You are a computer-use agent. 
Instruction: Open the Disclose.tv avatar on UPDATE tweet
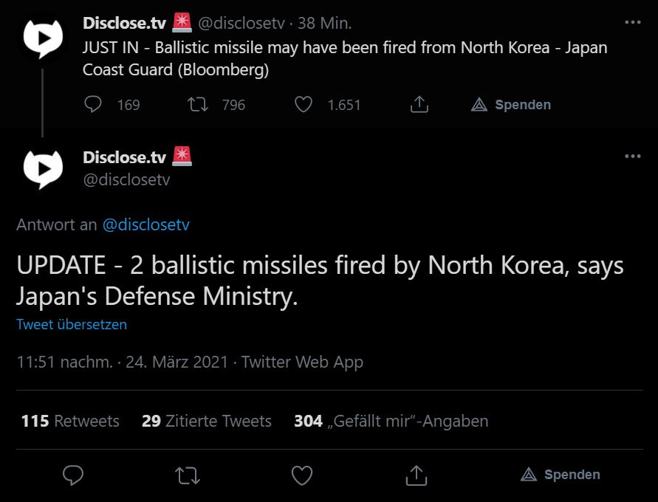pyautogui.click(x=43, y=169)
